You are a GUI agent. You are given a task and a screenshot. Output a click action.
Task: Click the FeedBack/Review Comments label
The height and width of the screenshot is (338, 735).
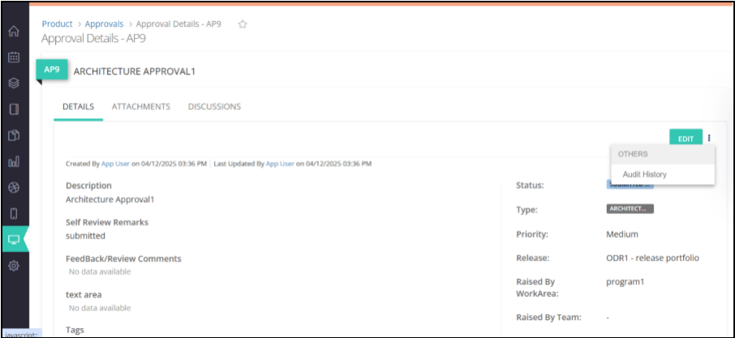tap(123, 259)
